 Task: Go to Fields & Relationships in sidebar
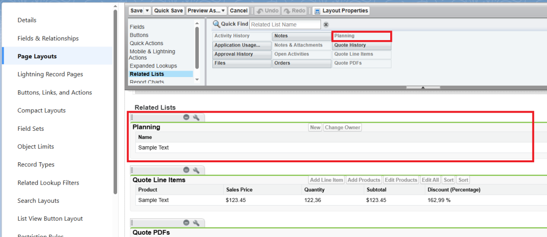click(48, 38)
